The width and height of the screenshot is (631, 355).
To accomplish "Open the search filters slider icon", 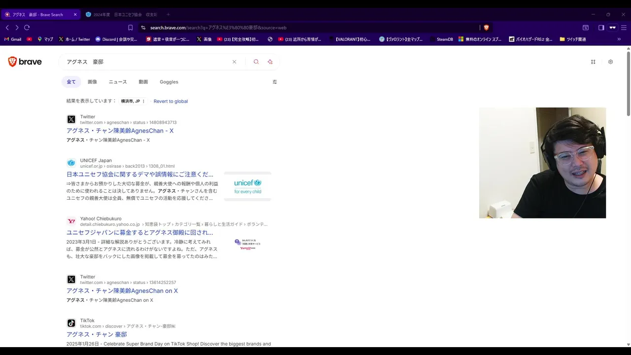I will click(x=275, y=82).
